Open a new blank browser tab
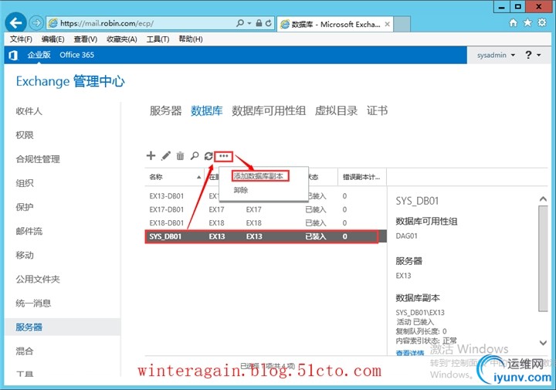Image resolution: width=556 pixels, height=390 pixels. [402, 24]
